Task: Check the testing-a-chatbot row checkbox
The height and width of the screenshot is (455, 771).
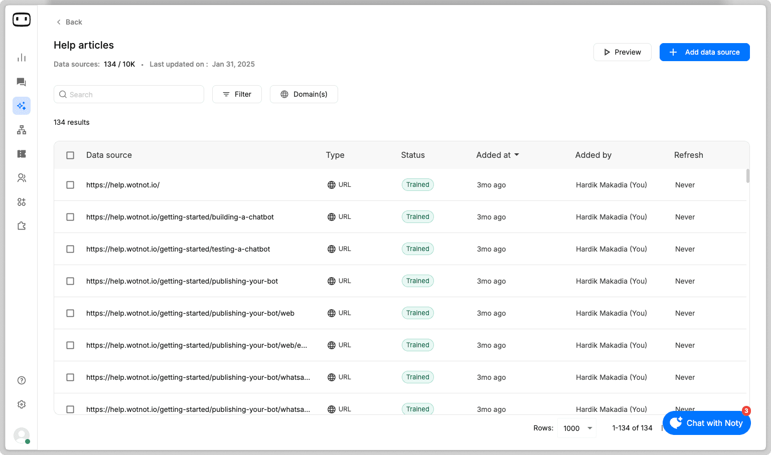Action: pyautogui.click(x=70, y=249)
